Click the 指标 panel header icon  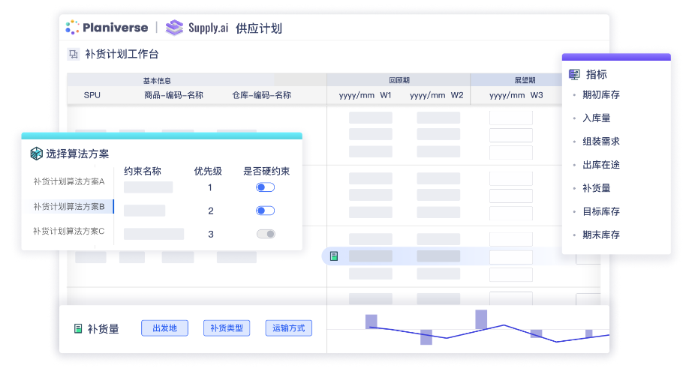tap(574, 74)
